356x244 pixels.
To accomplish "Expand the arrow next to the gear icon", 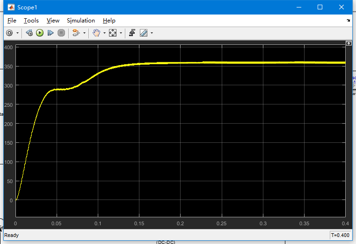I will 18,33.
